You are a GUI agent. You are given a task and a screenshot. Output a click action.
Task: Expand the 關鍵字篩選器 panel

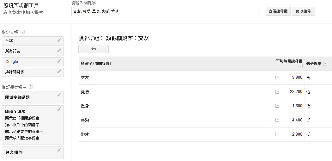pyautogui.click(x=33, y=97)
